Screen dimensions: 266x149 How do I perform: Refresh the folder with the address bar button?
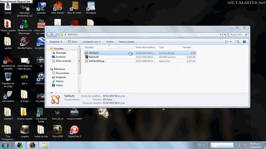[225, 35]
